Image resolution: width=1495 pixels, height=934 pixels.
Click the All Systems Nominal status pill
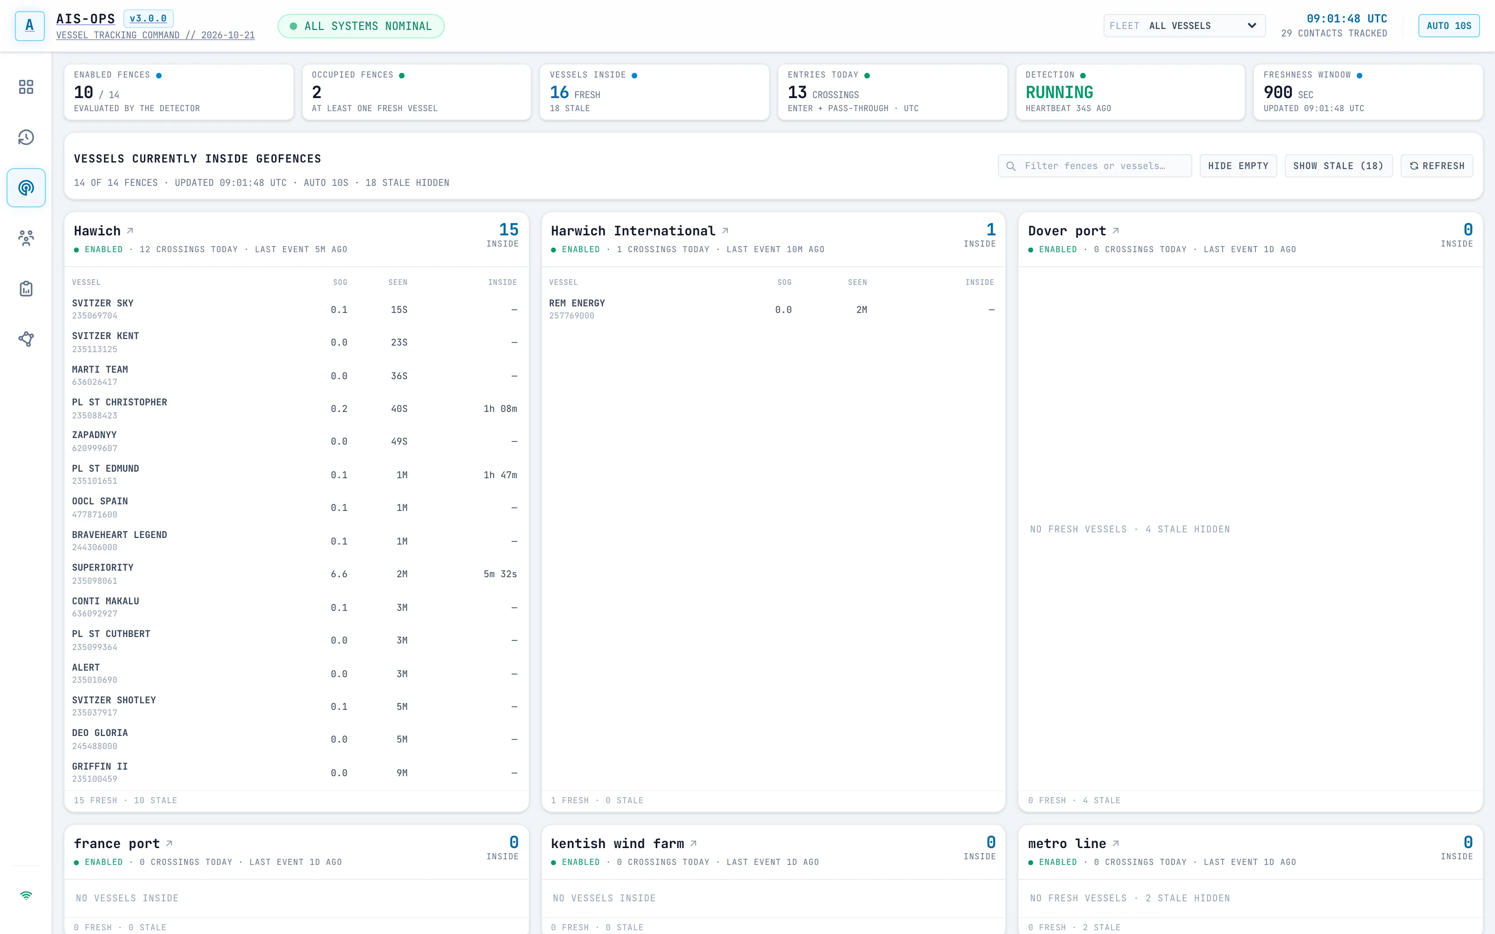pos(361,26)
